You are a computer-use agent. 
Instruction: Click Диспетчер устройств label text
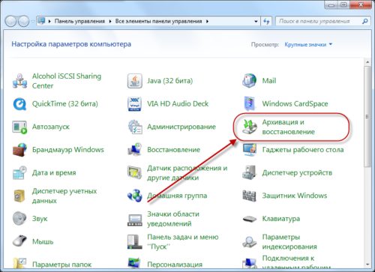pyautogui.click(x=297, y=172)
